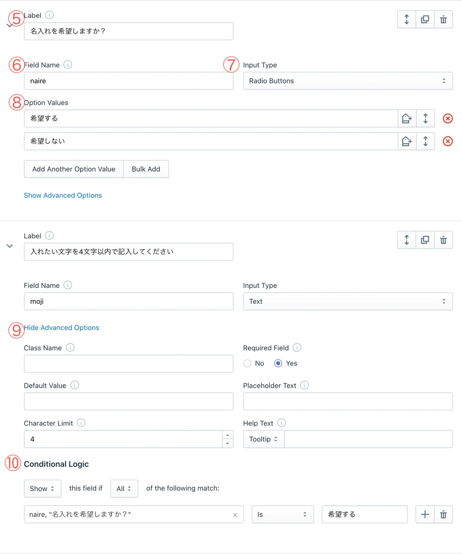Open the Show conditional logic dropdown
The image size is (462, 554).
point(42,489)
